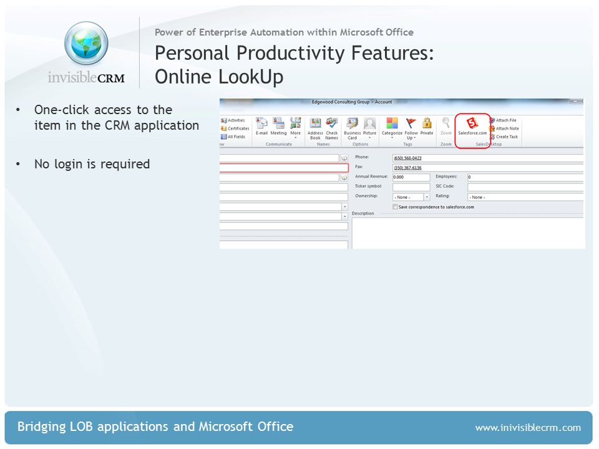
Task: Click the Employees field
Action: pos(525,177)
